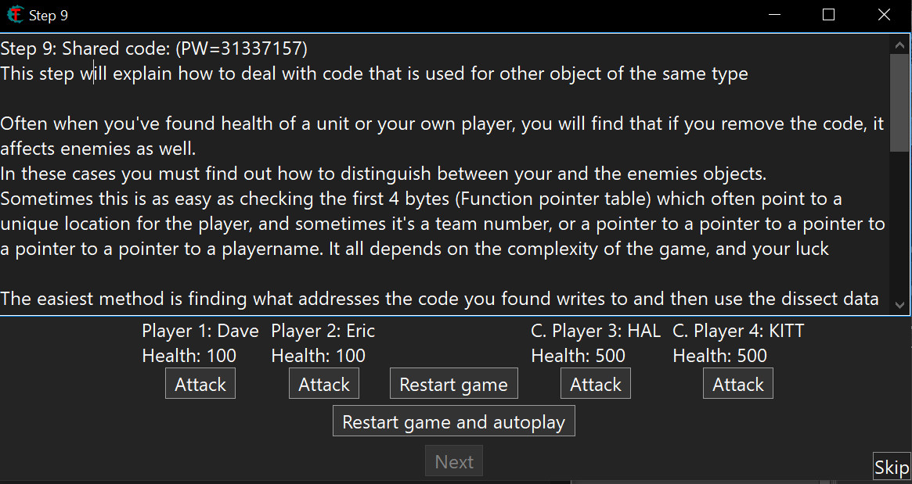
Task: Click Eric's Health: 100 readout
Action: pos(318,356)
